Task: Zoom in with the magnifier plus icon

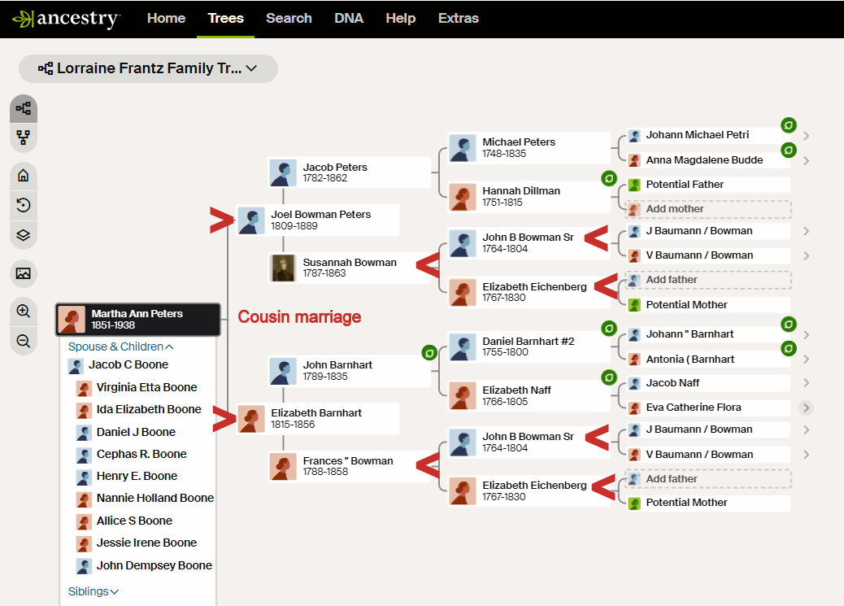Action: [24, 312]
